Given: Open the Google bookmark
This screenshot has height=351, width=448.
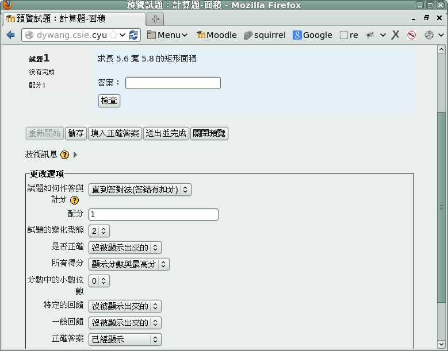Looking at the screenshot, I should point(312,35).
